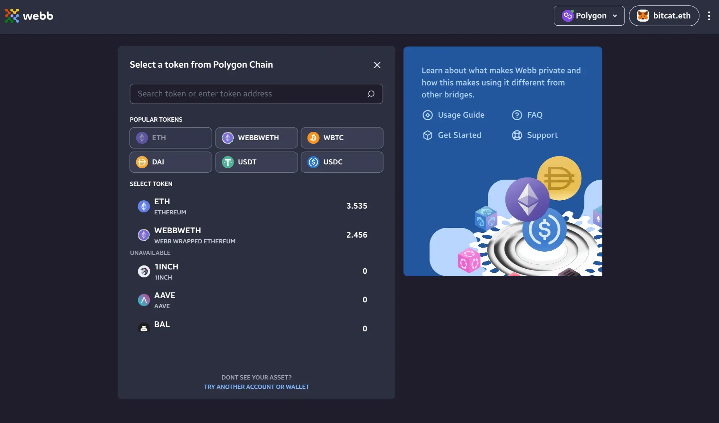This screenshot has width=719, height=423.
Task: Click the MetaMask fox icon
Action: [x=643, y=16]
